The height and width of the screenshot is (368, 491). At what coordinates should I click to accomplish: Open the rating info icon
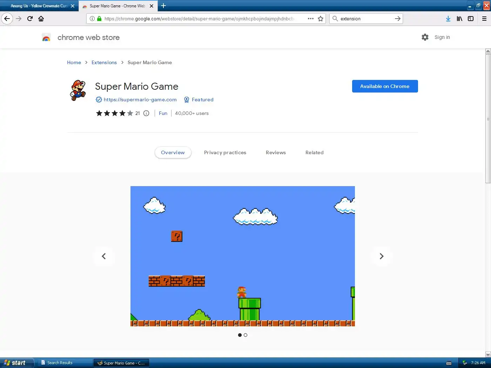tap(146, 113)
